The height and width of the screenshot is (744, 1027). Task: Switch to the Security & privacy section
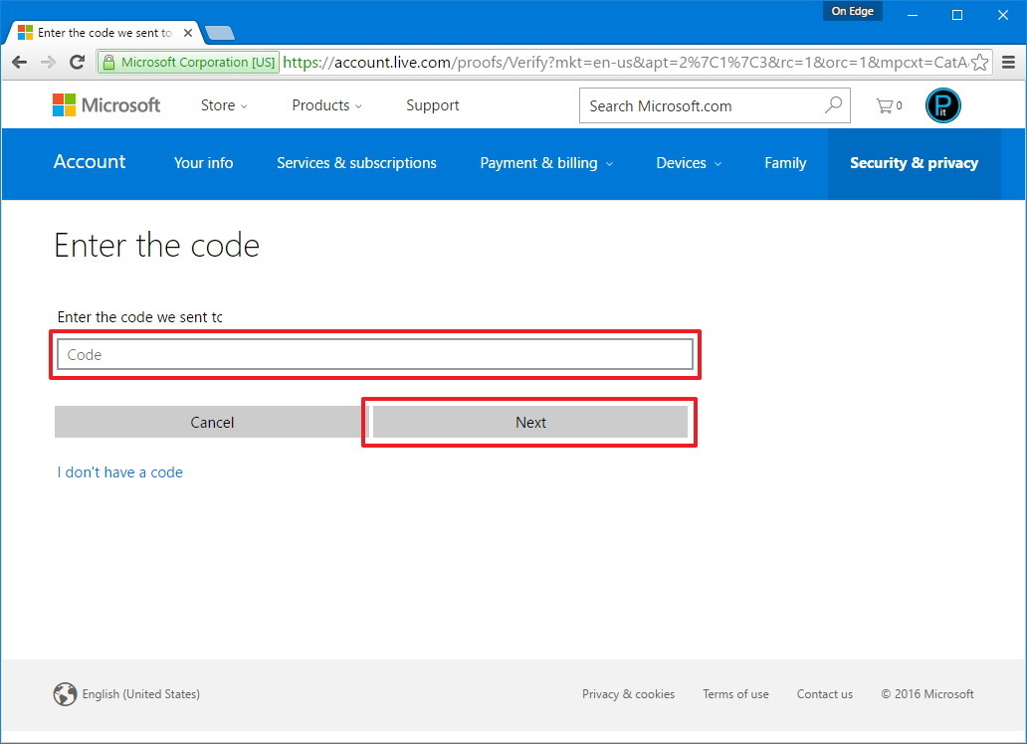pos(914,163)
